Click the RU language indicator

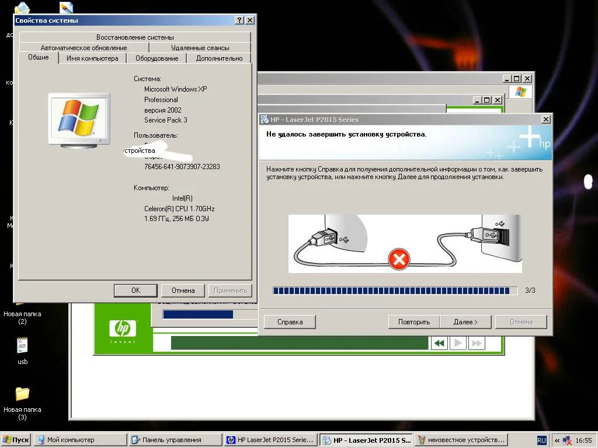click(541, 440)
